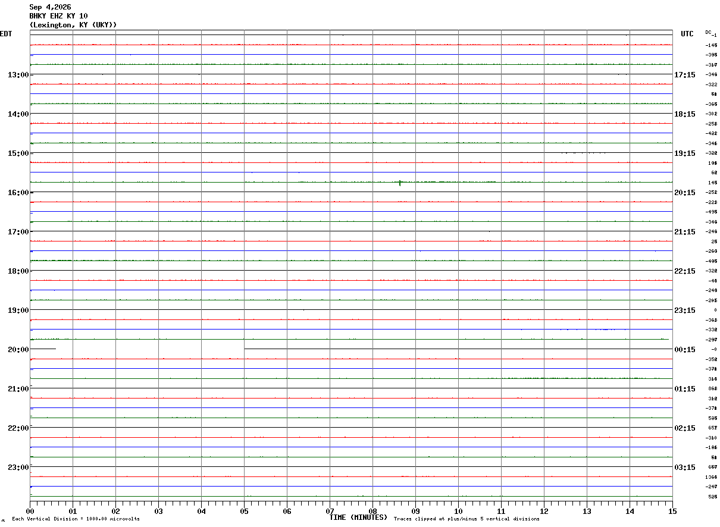
Task: Click the traces clipped footnote text
Action: coord(467,519)
